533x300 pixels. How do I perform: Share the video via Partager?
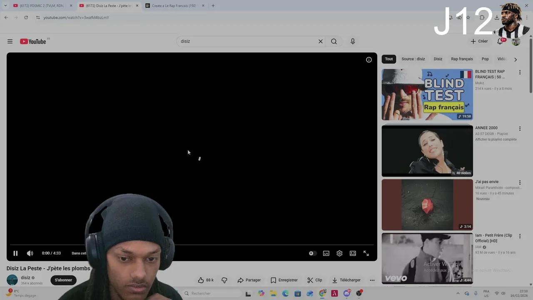tap(249, 280)
